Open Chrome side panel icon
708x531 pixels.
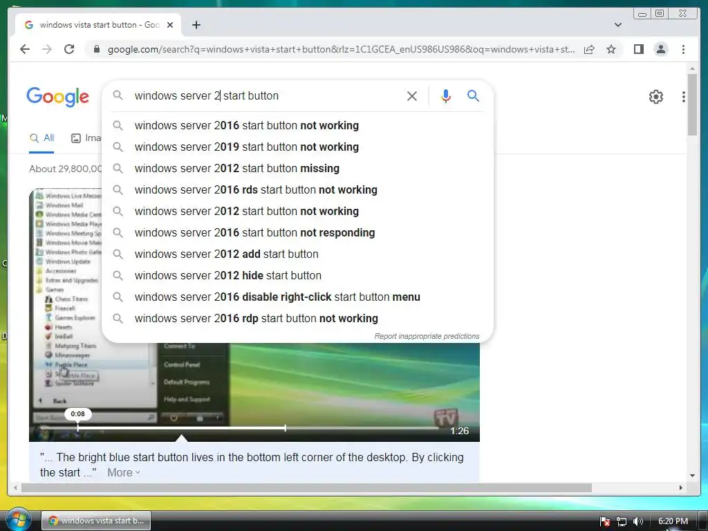638,49
